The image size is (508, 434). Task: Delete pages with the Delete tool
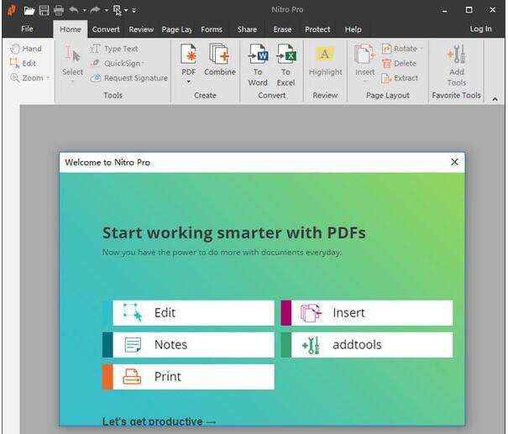coord(399,64)
